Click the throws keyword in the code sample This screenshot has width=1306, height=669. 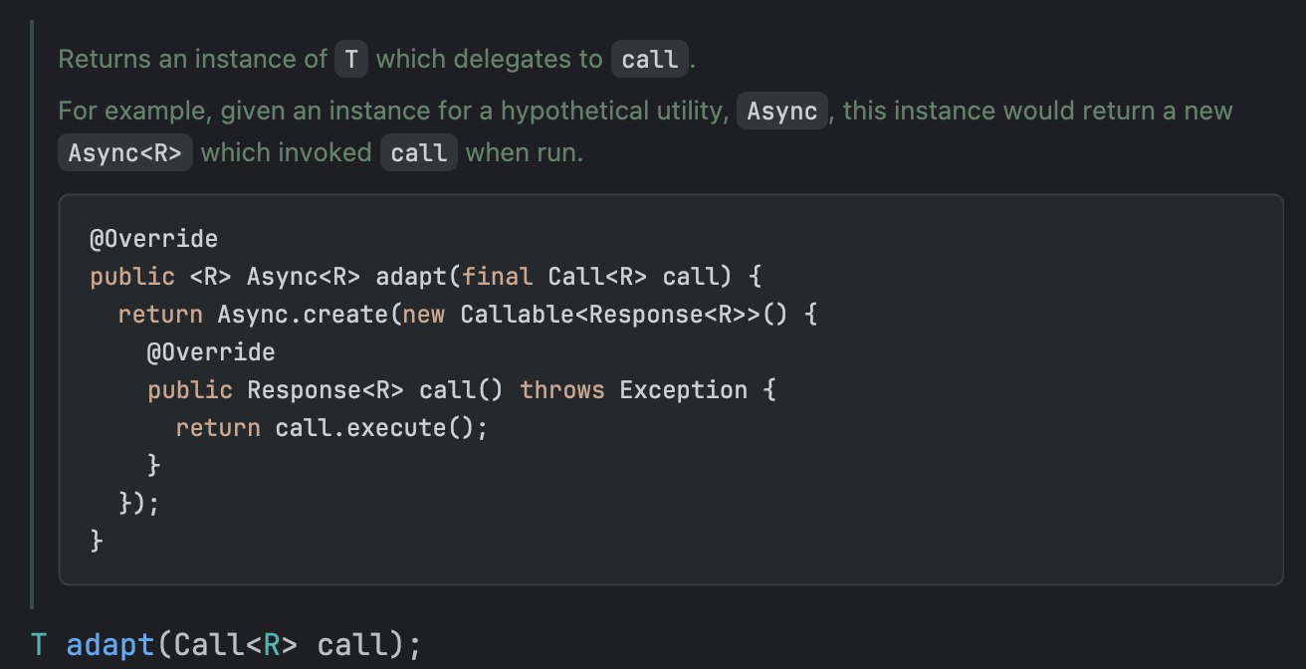(561, 390)
